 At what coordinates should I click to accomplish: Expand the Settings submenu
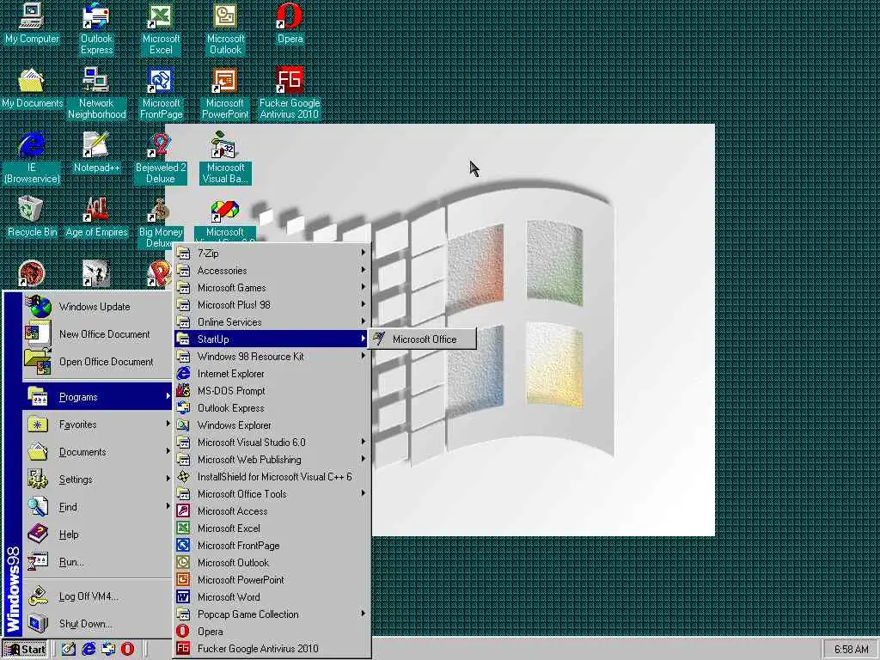pos(98,480)
